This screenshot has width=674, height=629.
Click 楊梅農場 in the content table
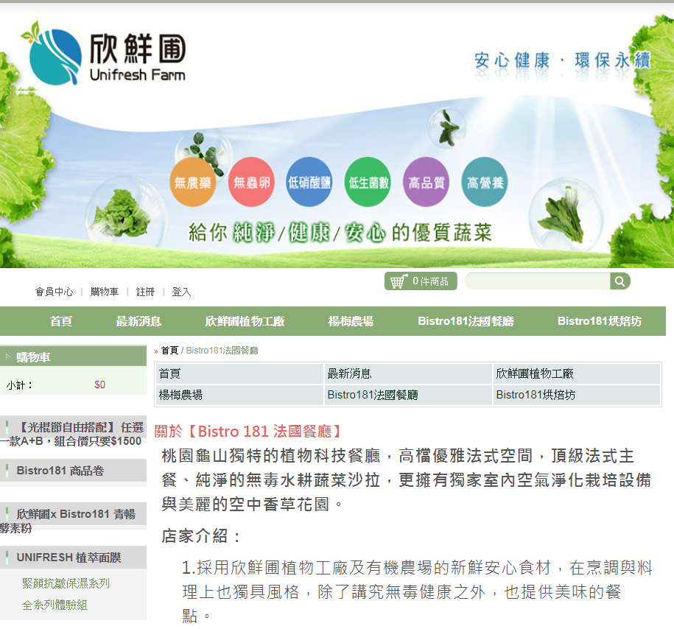181,395
